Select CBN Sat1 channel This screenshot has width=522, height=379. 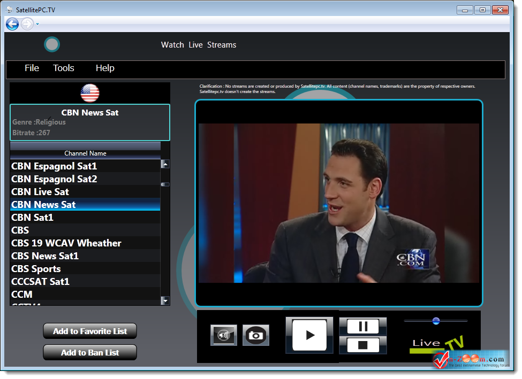tap(85, 218)
